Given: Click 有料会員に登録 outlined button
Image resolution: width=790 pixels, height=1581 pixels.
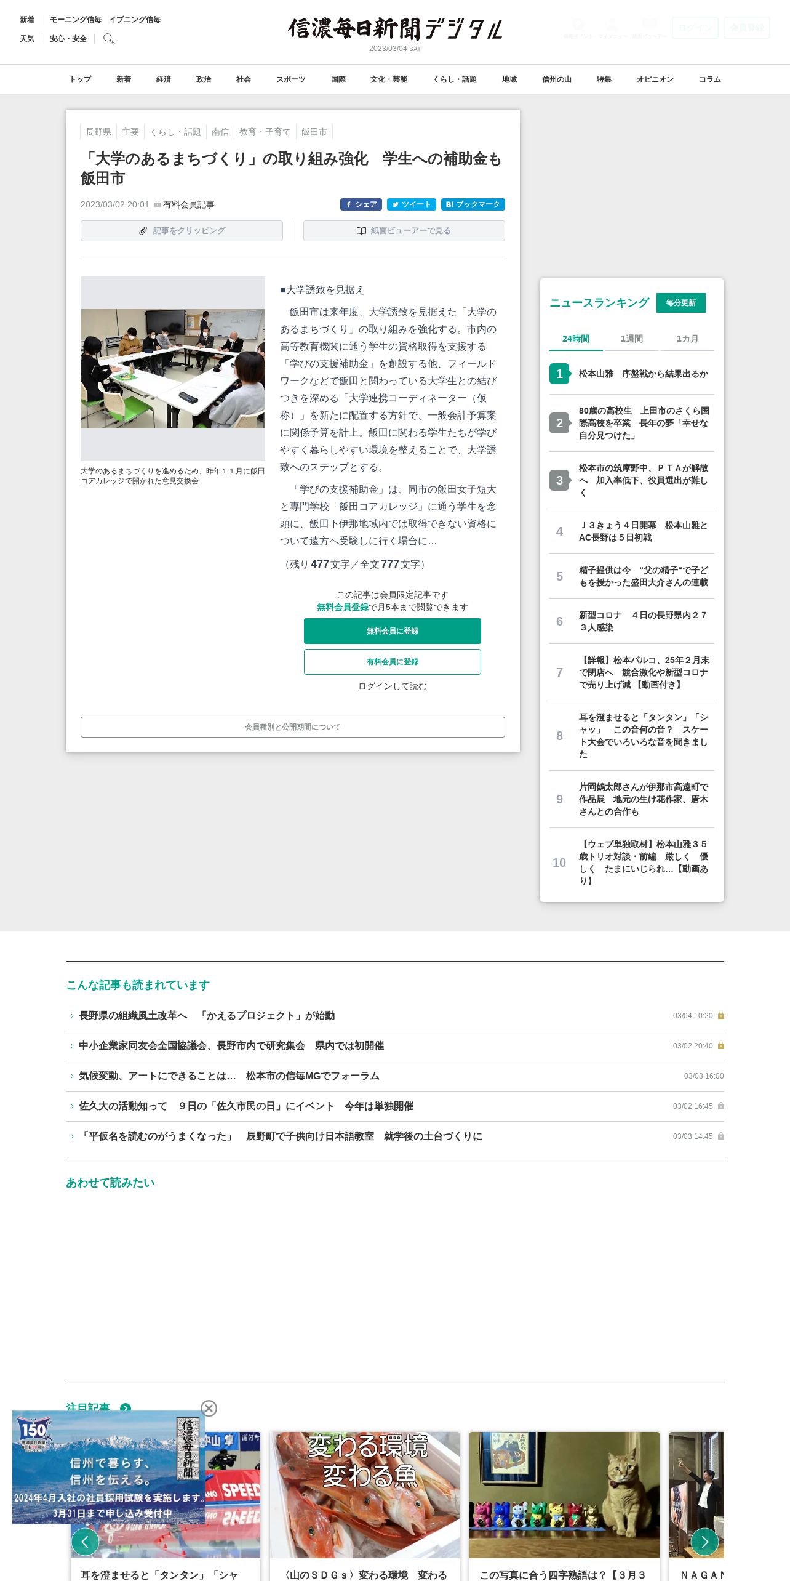Looking at the screenshot, I should pyautogui.click(x=393, y=662).
